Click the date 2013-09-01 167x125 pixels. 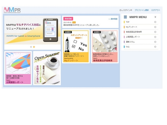tap(67, 22)
